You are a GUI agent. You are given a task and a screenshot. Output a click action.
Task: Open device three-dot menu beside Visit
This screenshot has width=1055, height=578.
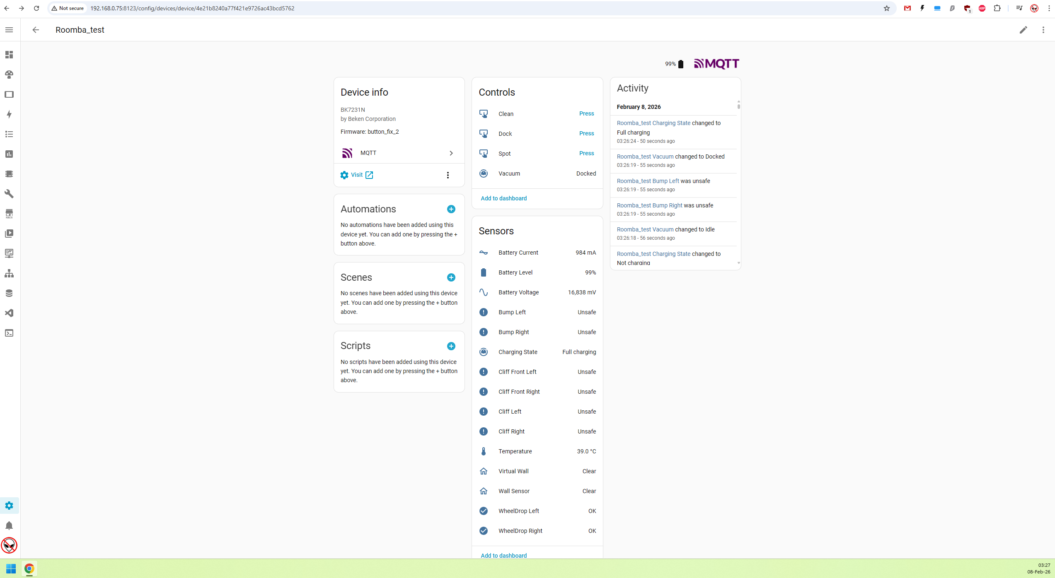click(448, 175)
